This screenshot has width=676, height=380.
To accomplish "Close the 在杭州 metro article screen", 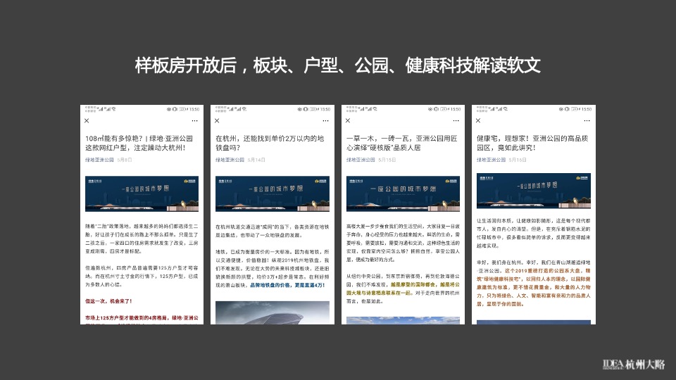I will point(217,120).
